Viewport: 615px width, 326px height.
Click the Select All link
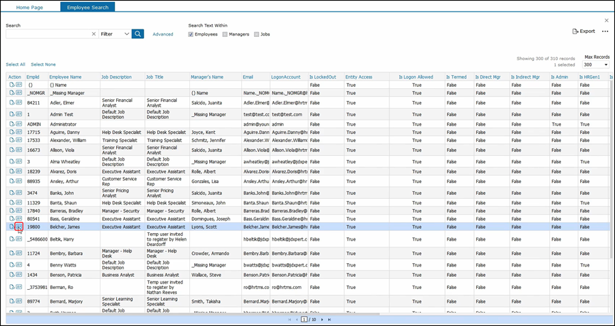16,64
